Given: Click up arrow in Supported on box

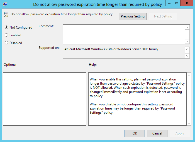Looking at the screenshot, I should coord(187,49).
